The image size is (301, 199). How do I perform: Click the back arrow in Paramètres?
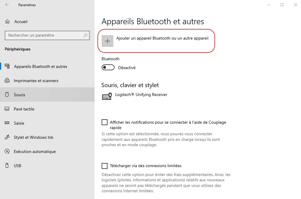coord(7,5)
